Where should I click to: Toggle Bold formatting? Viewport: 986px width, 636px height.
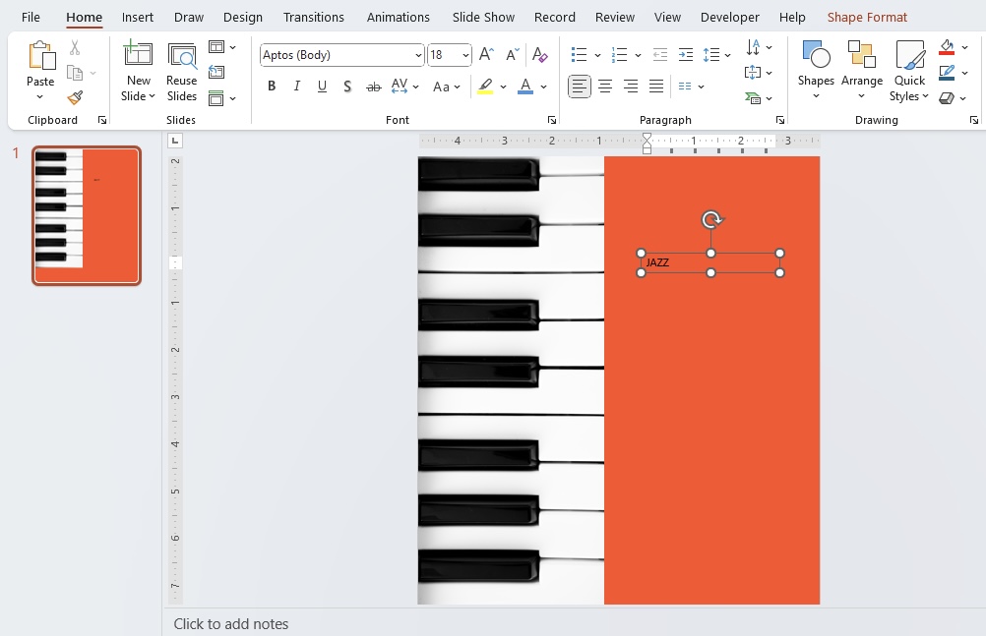pyautogui.click(x=271, y=87)
